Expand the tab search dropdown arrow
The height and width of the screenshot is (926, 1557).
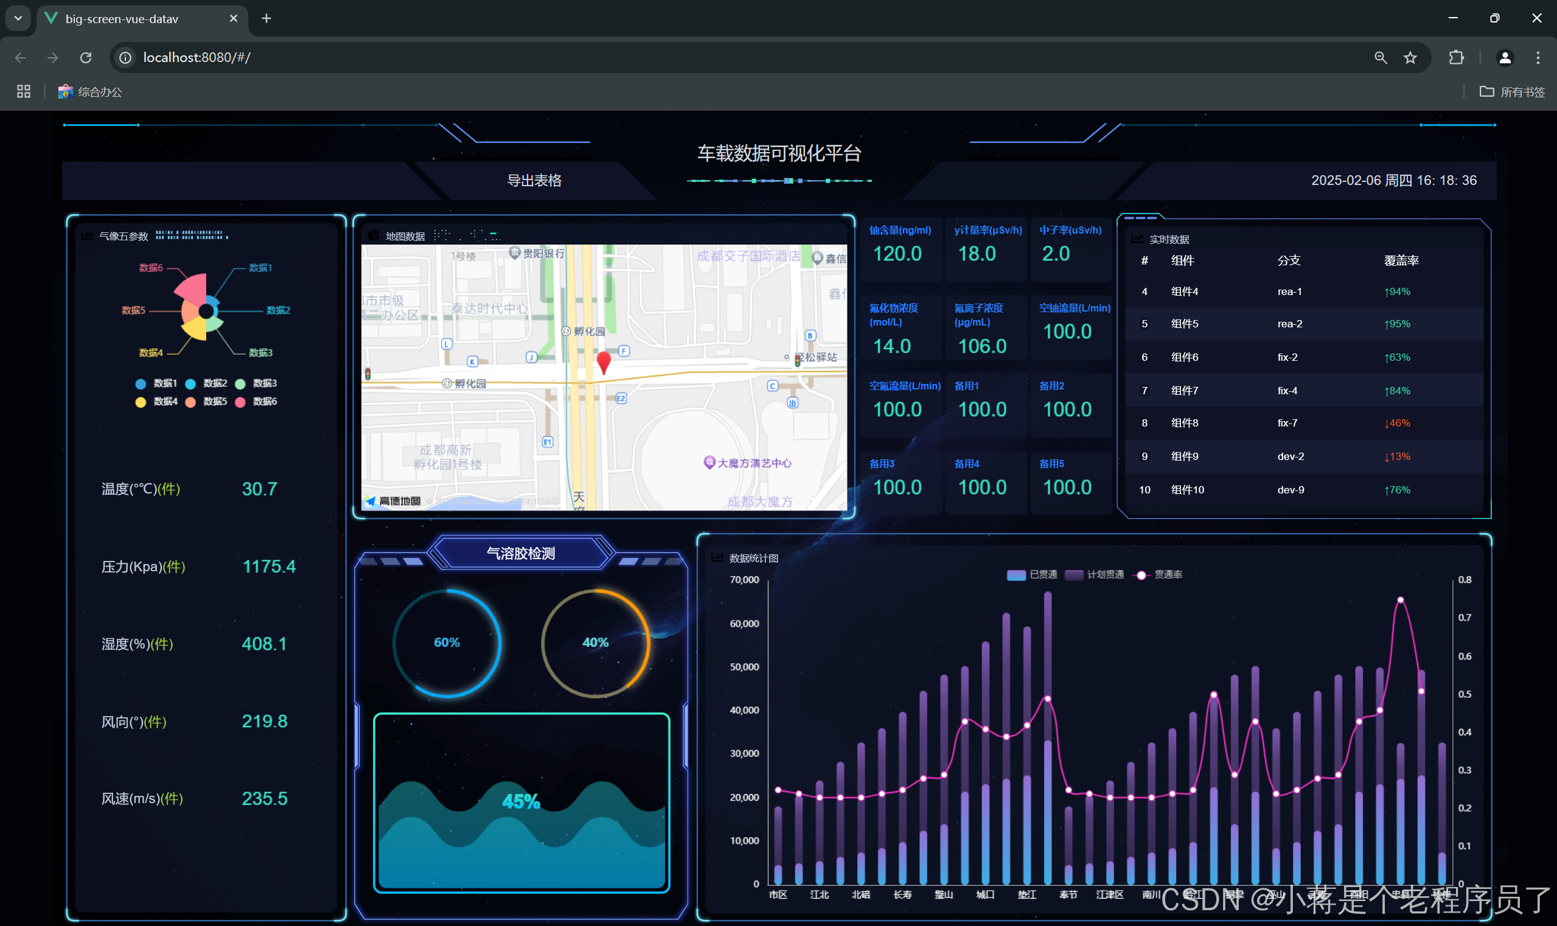(x=18, y=18)
